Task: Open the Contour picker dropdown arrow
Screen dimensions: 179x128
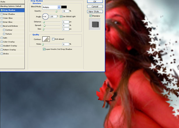Action: click(x=49, y=39)
